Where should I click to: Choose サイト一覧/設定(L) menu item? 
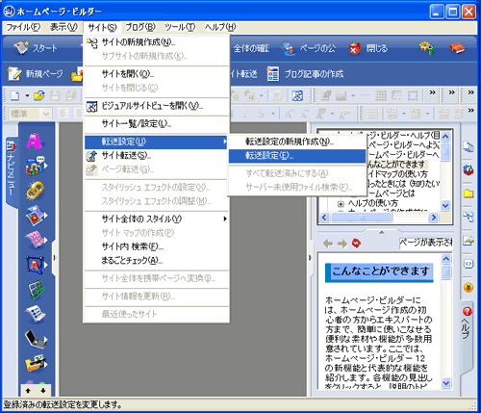pyautogui.click(x=157, y=123)
